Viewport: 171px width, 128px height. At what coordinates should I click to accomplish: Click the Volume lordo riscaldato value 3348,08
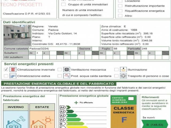pos(147,41)
